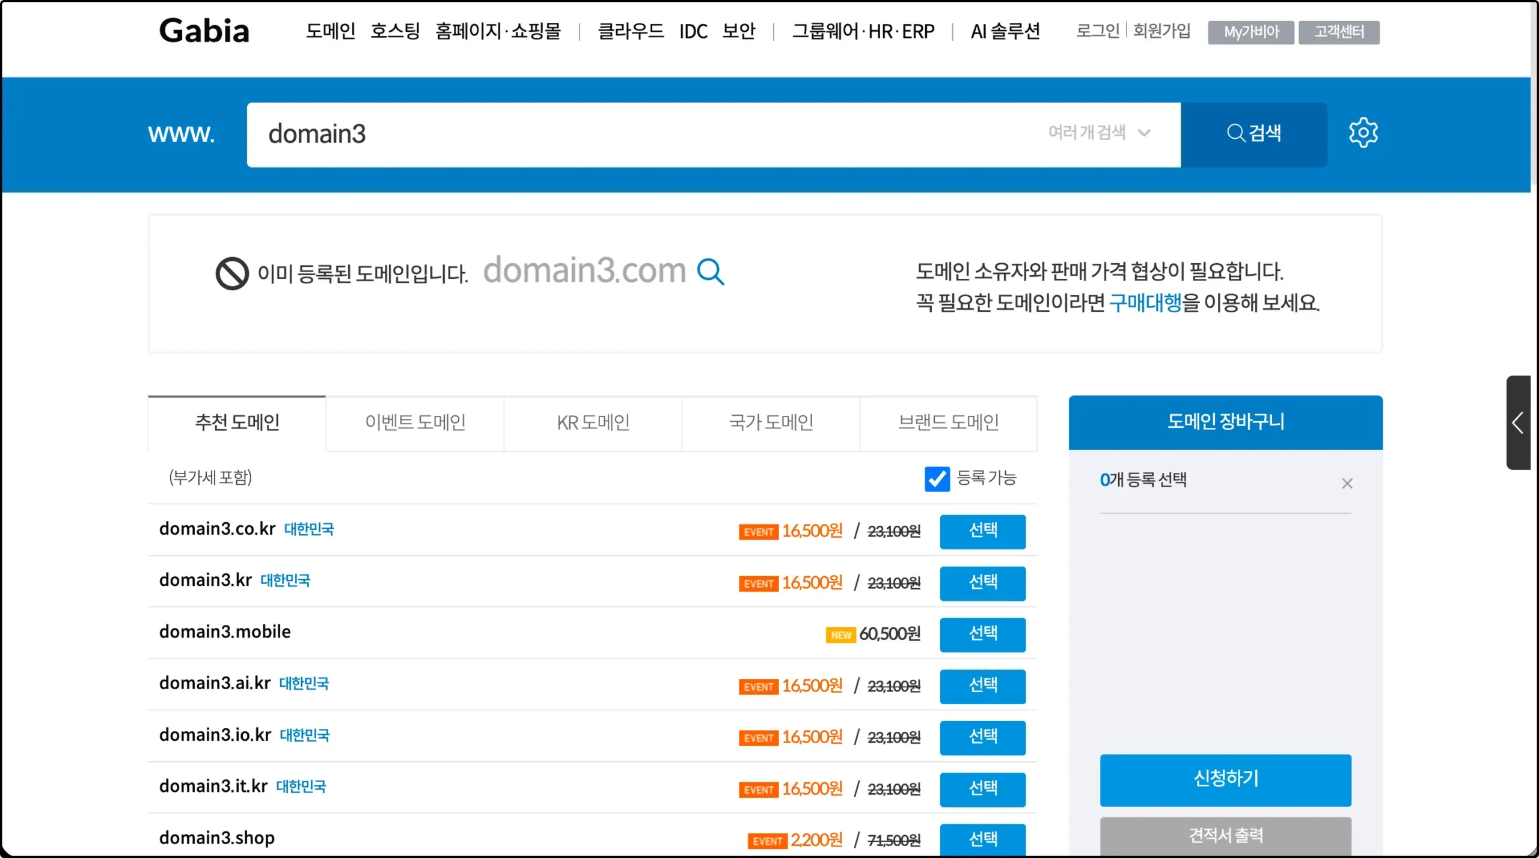Open search settings via gear icon
This screenshot has width=1539, height=858.
tap(1363, 133)
